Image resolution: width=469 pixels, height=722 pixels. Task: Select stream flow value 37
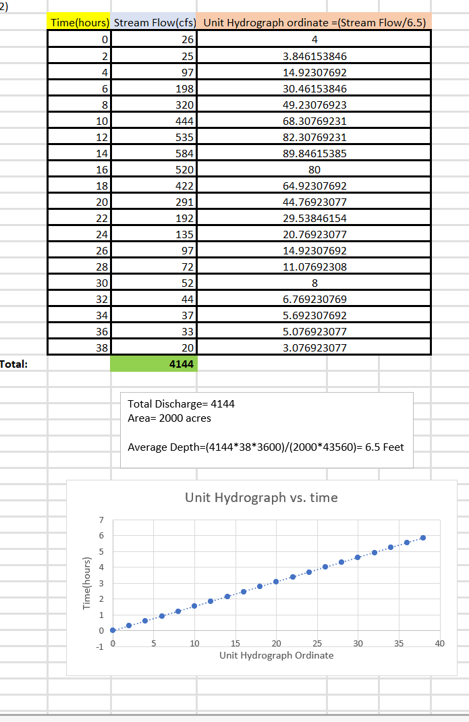[x=154, y=315]
